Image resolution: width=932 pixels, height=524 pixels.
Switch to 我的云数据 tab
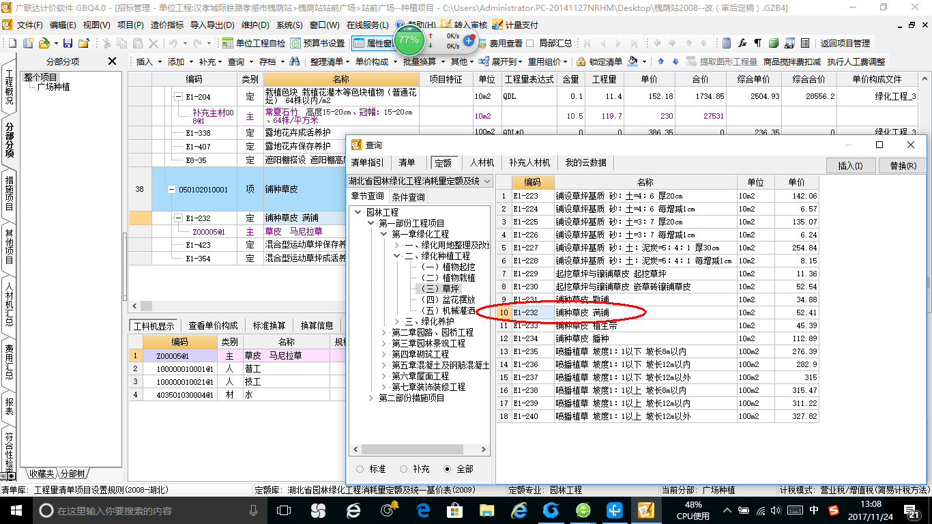[x=585, y=162]
